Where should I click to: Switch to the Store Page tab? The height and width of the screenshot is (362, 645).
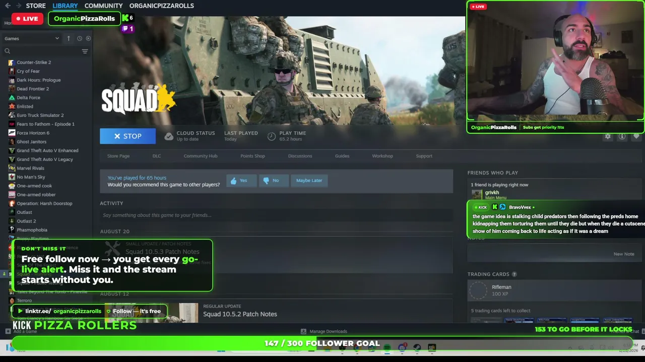pyautogui.click(x=118, y=156)
